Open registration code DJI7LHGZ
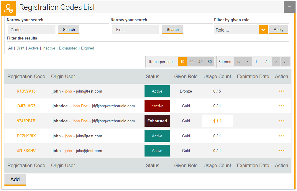This screenshot has width=297, height=191. [x=26, y=106]
